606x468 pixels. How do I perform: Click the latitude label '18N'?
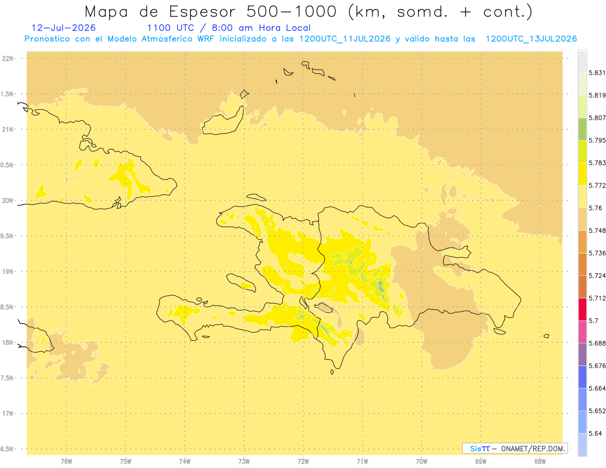click(x=8, y=342)
